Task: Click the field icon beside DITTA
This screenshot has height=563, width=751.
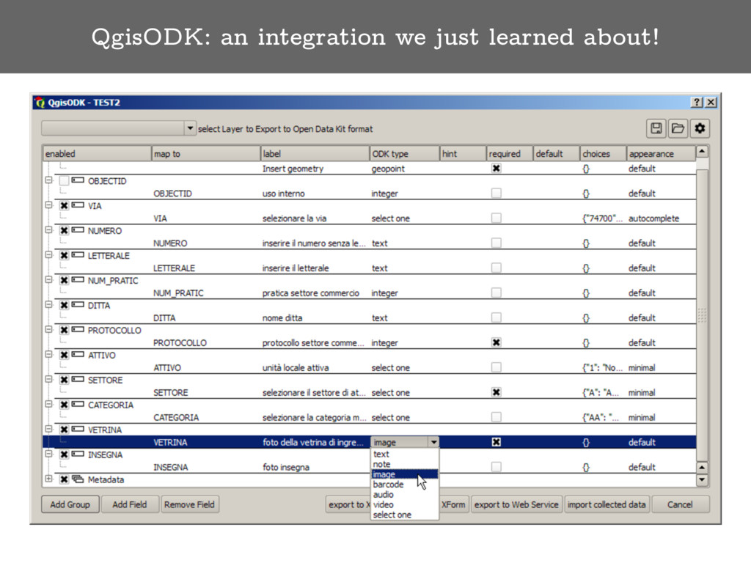Action: 78,305
